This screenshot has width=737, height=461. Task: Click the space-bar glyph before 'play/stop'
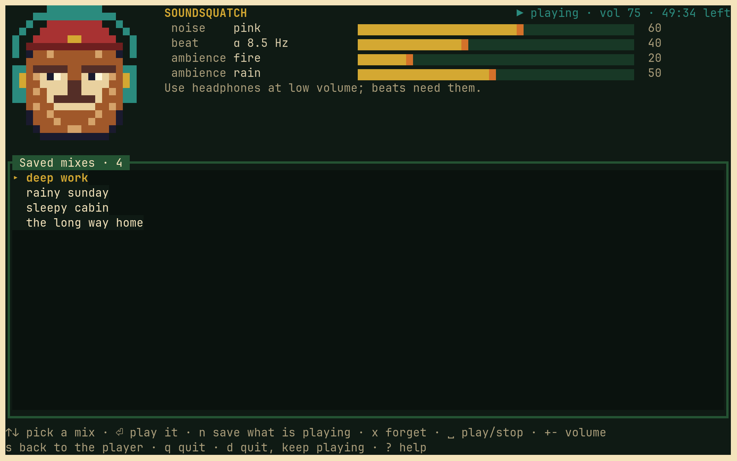(x=451, y=436)
